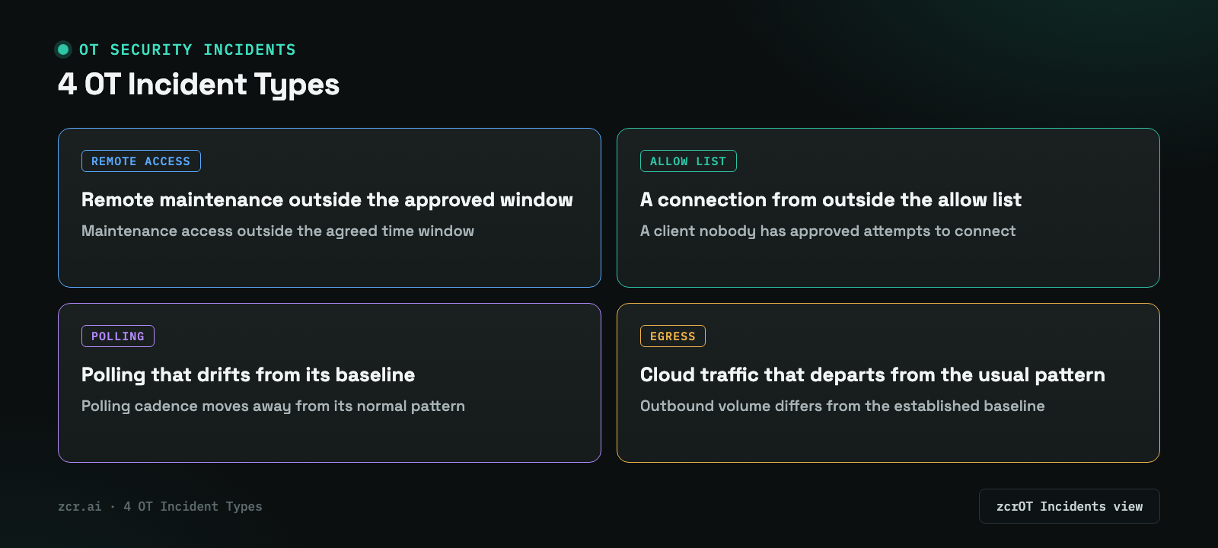This screenshot has height=548, width=1218.
Task: Open Polling that drifts from its baseline title
Action: click(x=248, y=374)
